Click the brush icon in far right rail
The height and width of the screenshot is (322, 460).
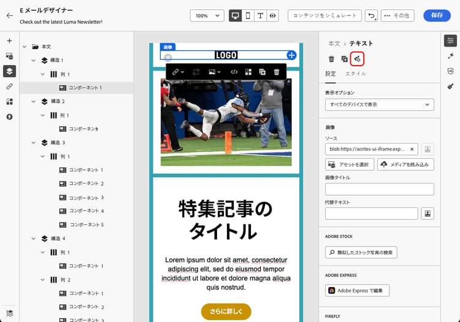[450, 86]
